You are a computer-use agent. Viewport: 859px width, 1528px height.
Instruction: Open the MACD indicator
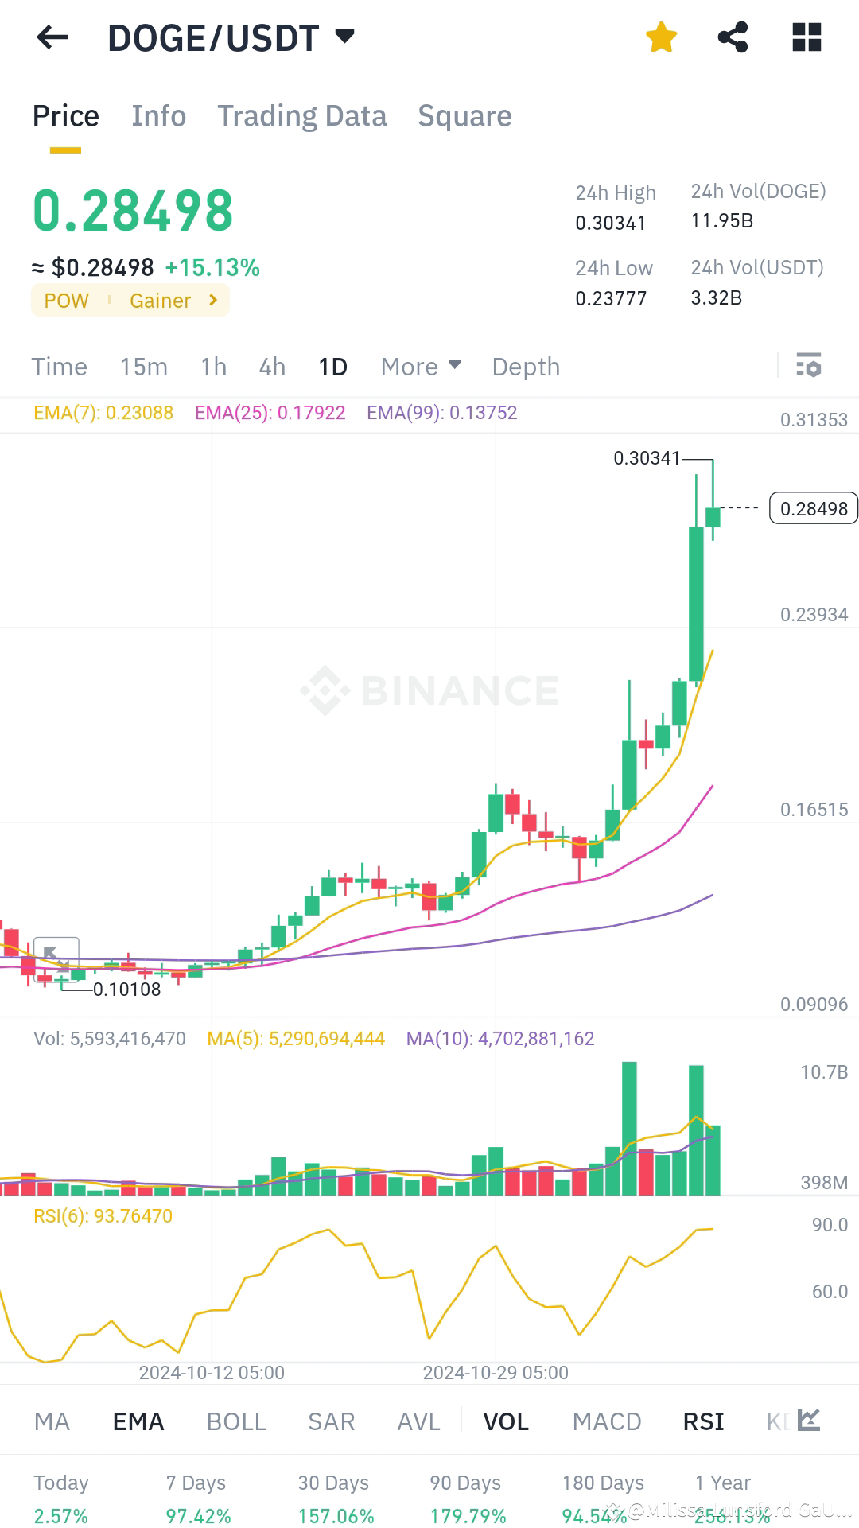606,1421
